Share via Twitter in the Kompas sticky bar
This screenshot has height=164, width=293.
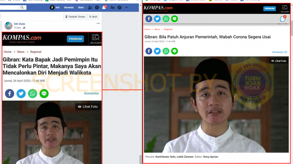[x=157, y=19]
